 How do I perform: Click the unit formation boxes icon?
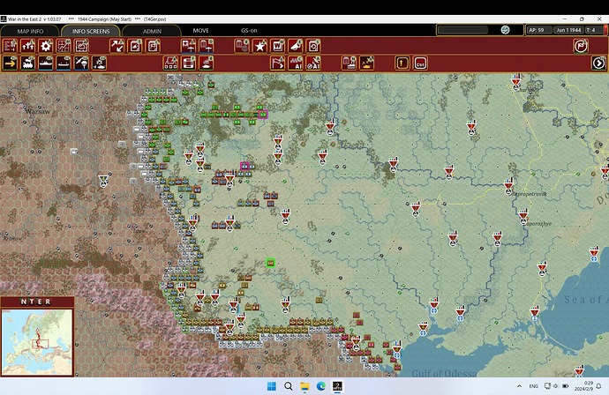[170, 63]
